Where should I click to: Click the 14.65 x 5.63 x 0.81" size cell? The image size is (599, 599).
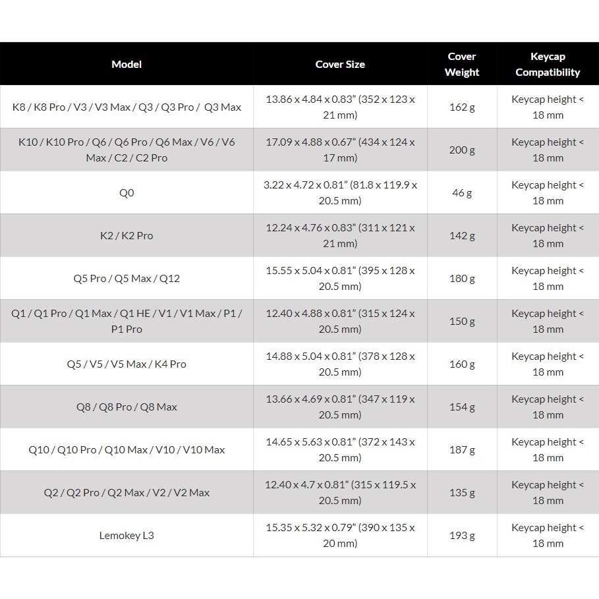340,449
